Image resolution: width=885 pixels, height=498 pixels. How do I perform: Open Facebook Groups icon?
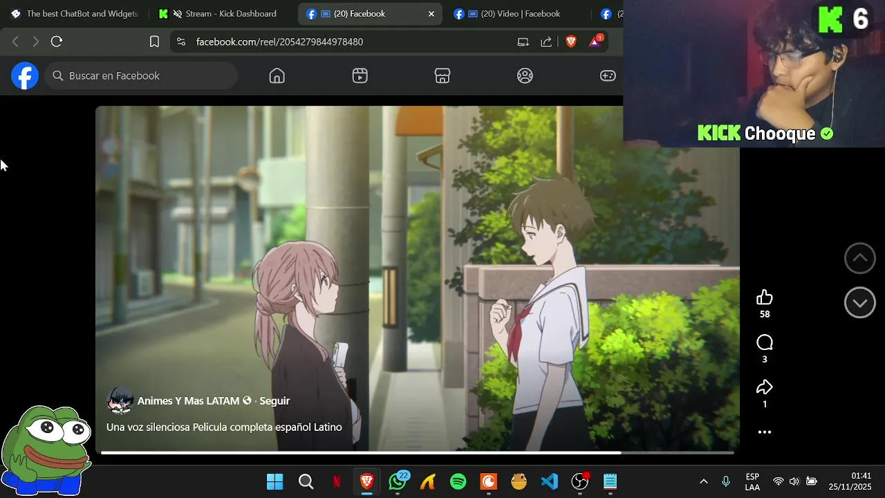[x=525, y=76]
